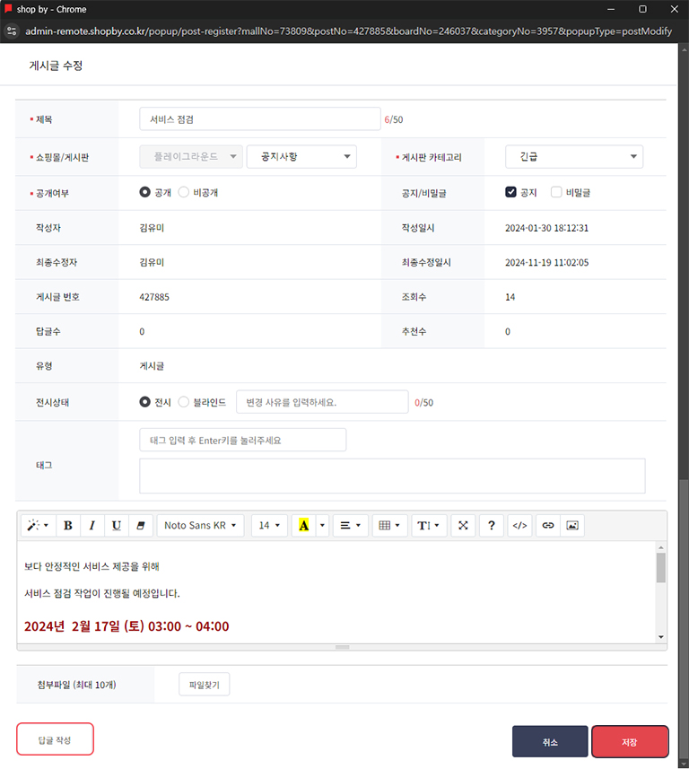The height and width of the screenshot is (769, 689).
Task: Click the editor resize handle bar
Action: click(343, 647)
